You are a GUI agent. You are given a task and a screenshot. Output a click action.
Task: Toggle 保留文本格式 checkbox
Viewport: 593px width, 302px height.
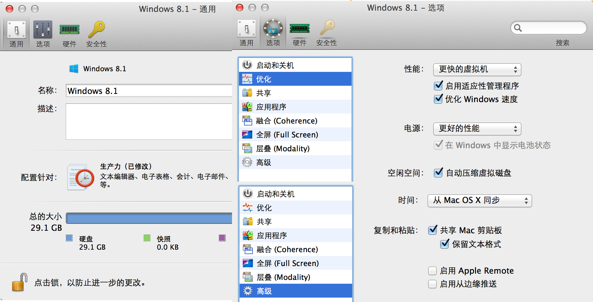tap(444, 244)
